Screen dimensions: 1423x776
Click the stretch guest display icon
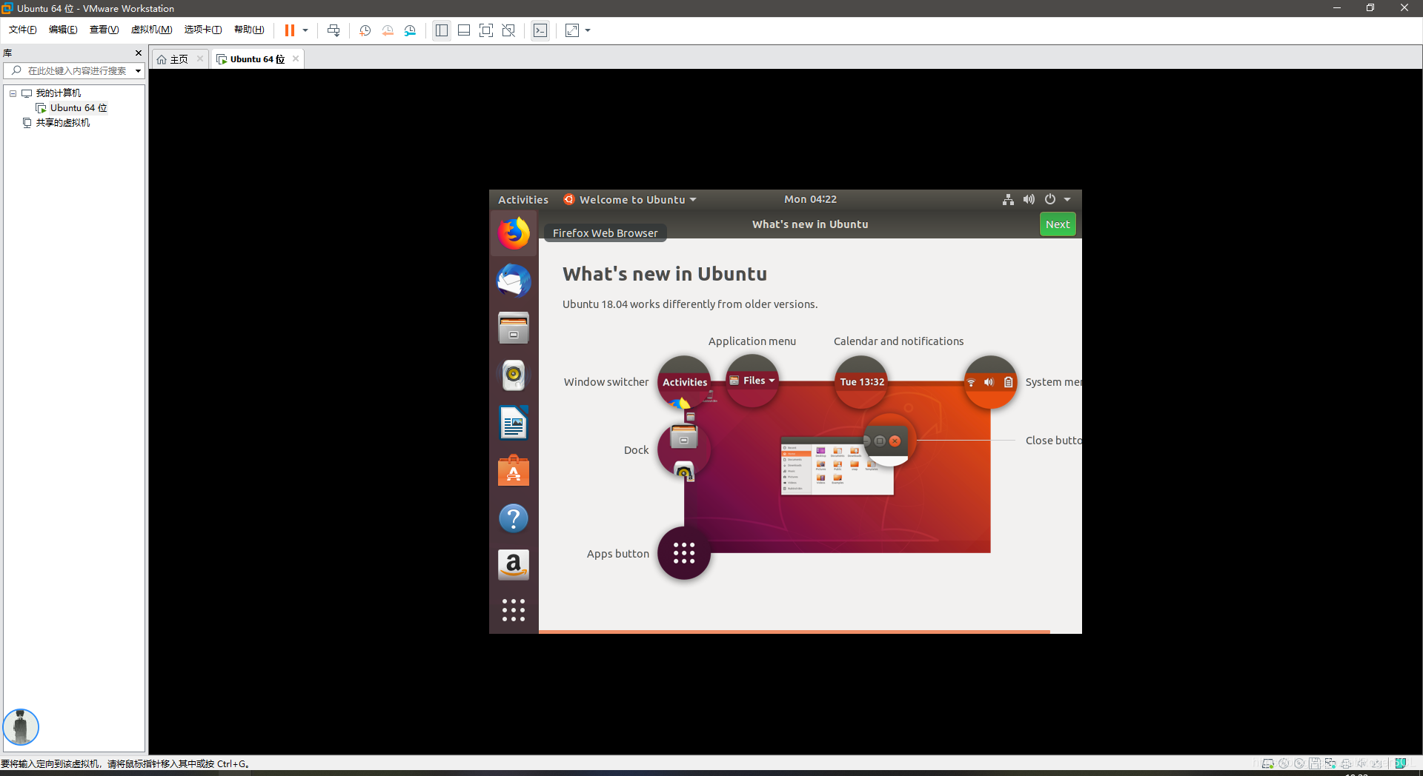point(572,30)
